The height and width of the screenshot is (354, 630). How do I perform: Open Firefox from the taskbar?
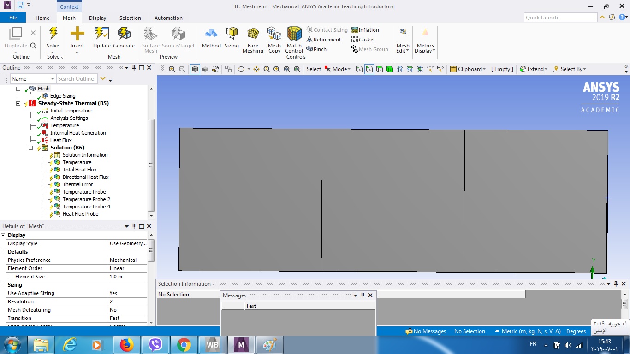pos(126,345)
